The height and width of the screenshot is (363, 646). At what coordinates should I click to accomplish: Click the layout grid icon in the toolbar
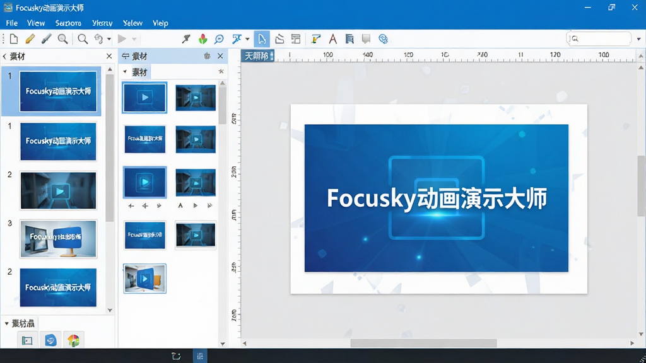[x=296, y=38]
